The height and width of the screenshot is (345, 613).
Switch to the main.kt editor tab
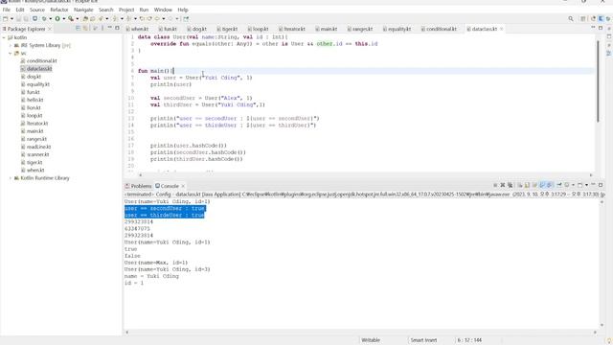pyautogui.click(x=327, y=29)
